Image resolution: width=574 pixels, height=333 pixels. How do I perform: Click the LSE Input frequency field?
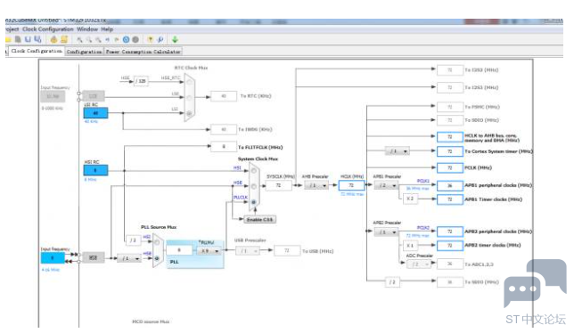pyautogui.click(x=53, y=96)
